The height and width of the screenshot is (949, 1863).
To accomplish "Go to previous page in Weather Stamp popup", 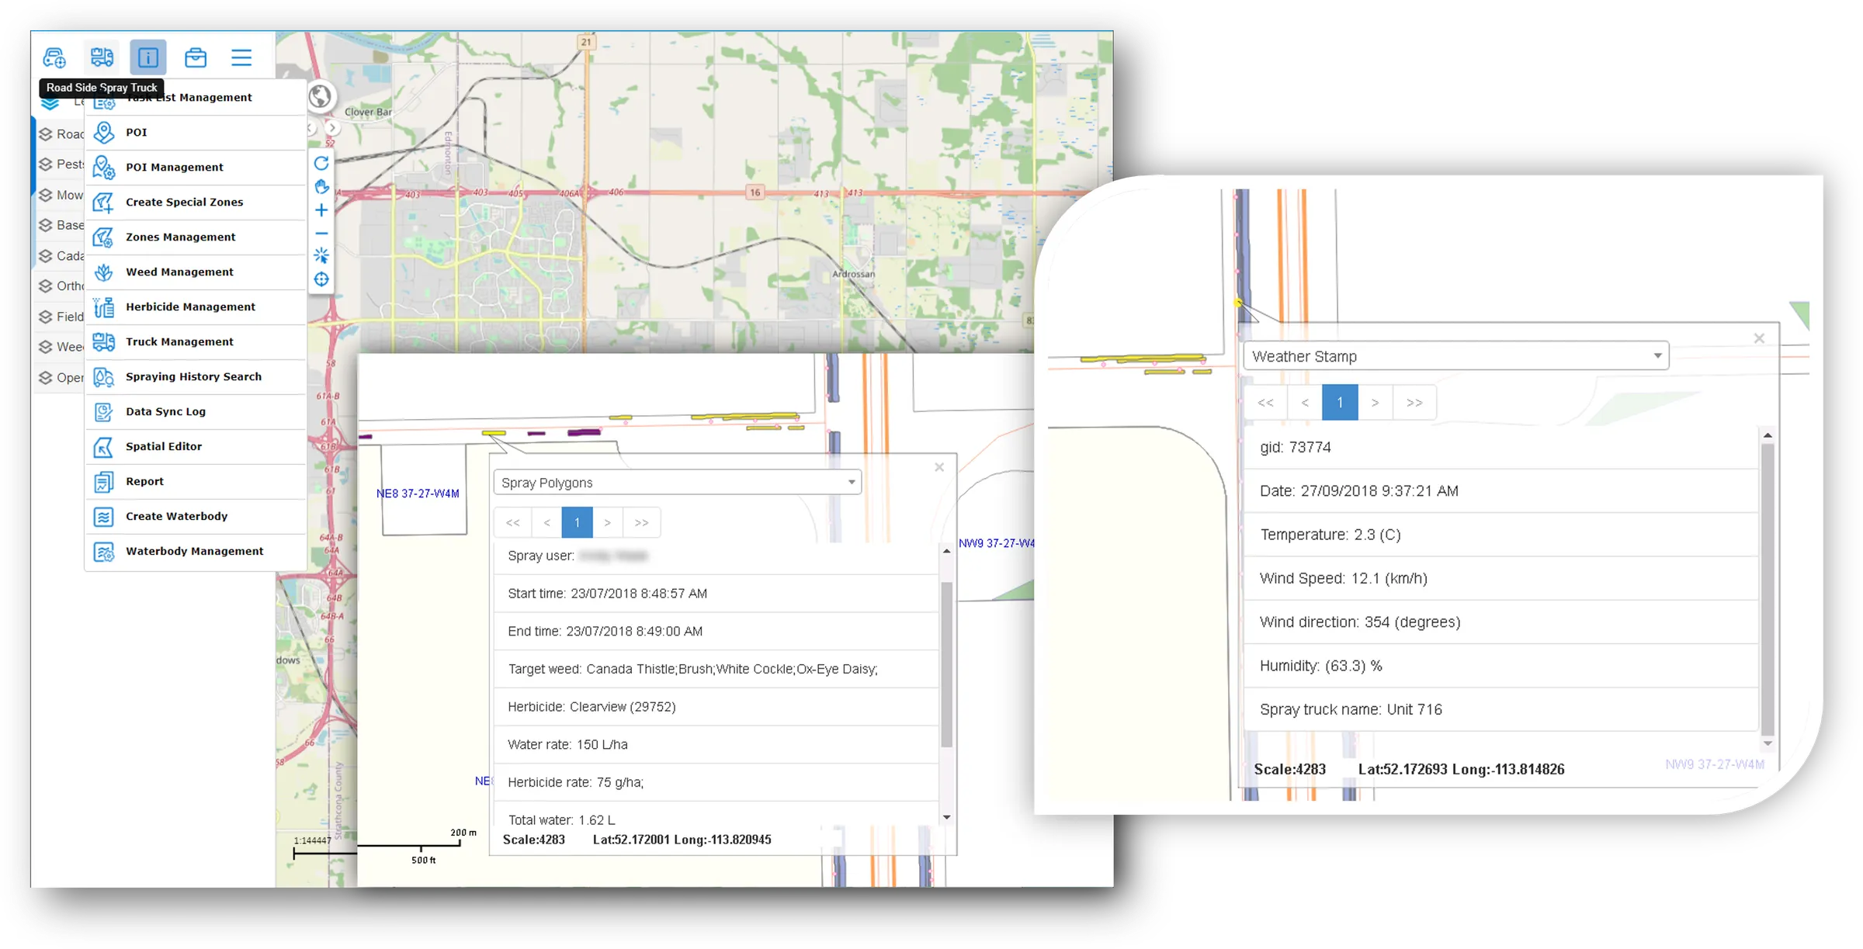I will 1305,403.
